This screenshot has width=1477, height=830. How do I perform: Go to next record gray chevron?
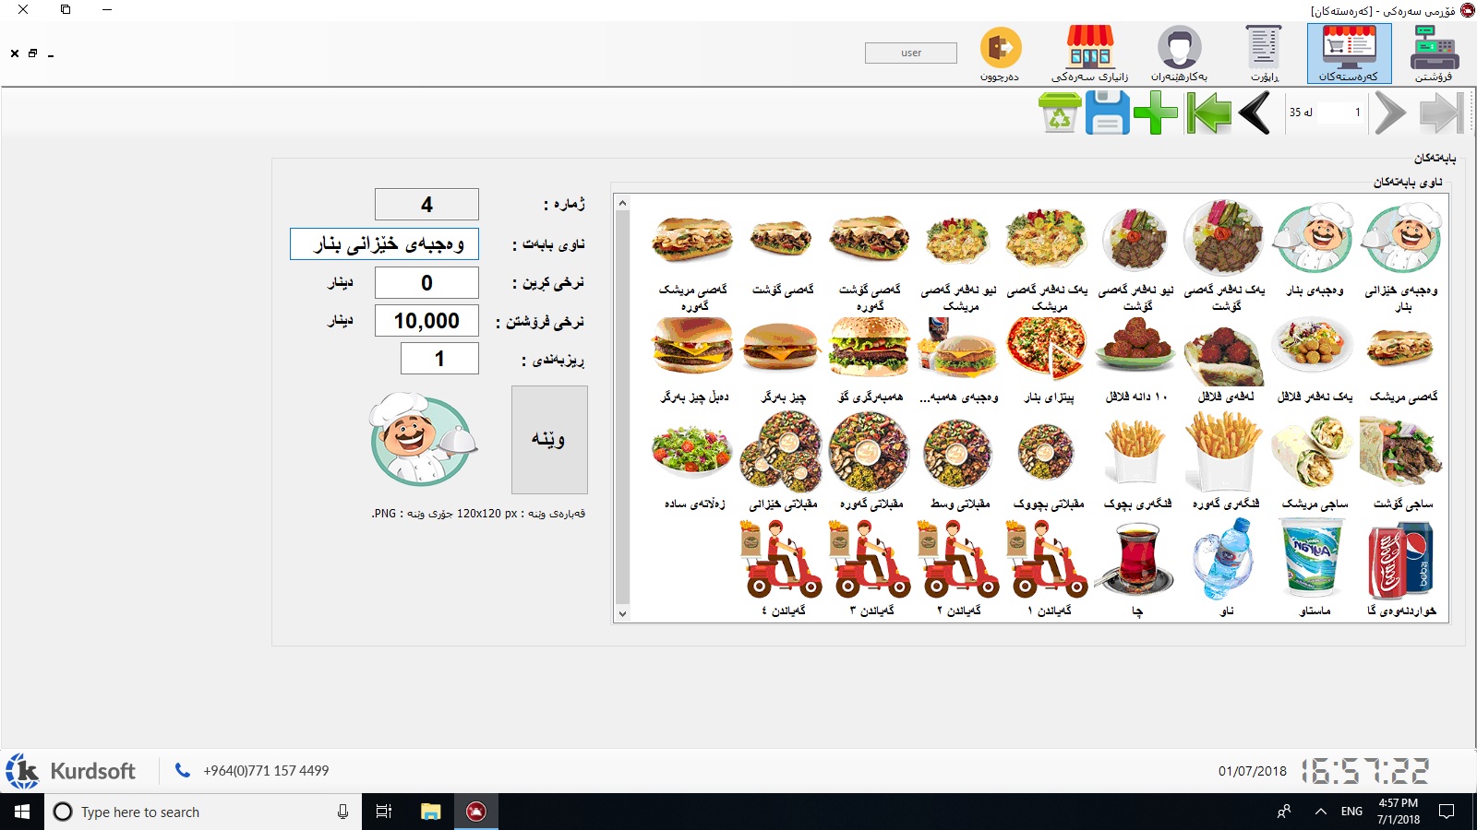[x=1389, y=113]
